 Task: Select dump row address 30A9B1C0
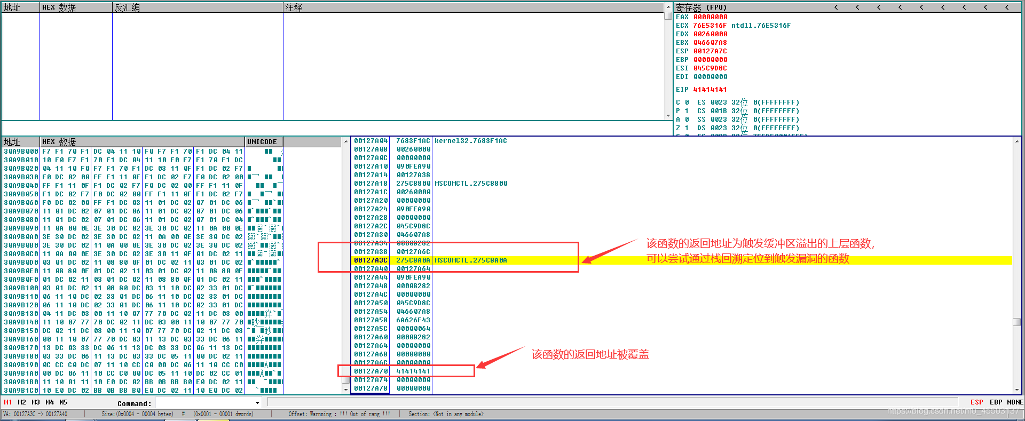click(21, 391)
